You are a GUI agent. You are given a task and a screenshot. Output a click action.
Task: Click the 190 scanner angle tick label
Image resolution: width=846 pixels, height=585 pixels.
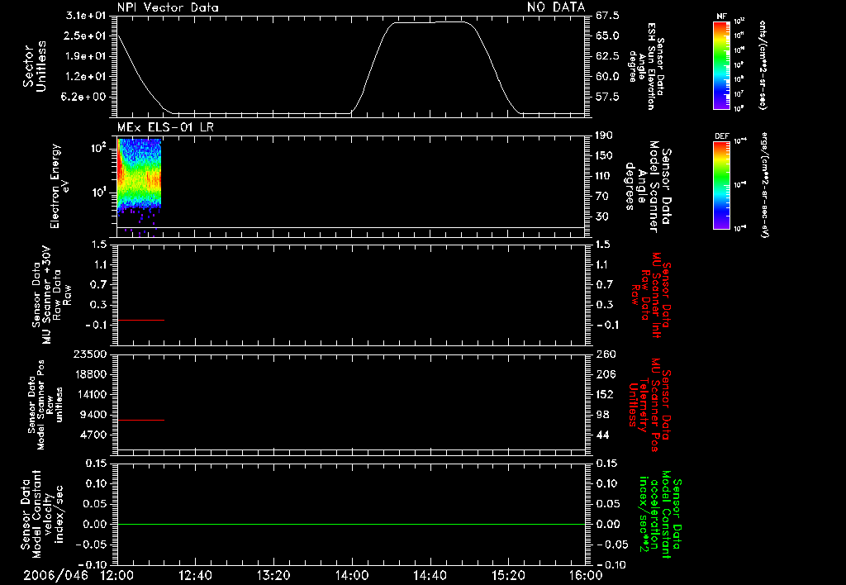point(604,136)
